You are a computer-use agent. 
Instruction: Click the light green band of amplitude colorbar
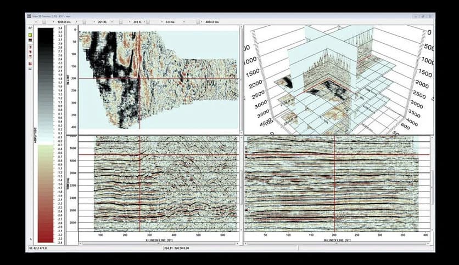coord(46,151)
